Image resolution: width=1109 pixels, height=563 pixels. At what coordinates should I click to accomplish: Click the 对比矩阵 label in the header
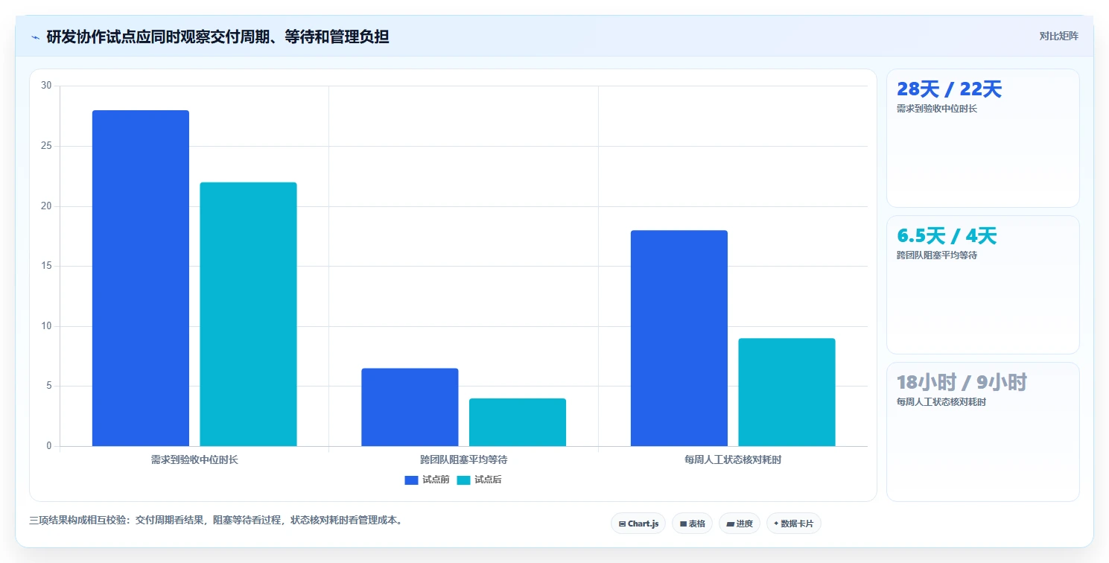[1058, 36]
